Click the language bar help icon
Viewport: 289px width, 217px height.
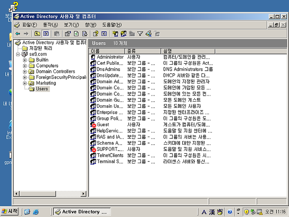pyautogui.click(x=230, y=212)
